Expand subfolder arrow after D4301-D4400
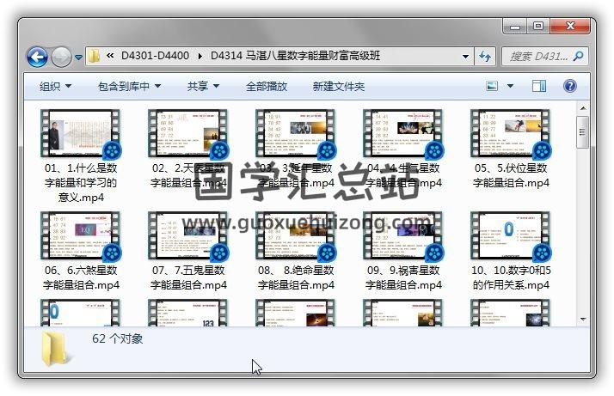Viewport: 614px width, 396px height. [200, 57]
